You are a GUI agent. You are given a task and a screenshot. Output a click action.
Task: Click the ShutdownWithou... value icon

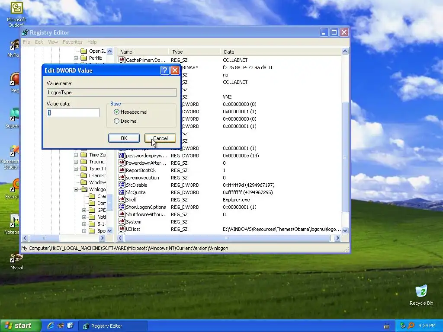(x=122, y=214)
